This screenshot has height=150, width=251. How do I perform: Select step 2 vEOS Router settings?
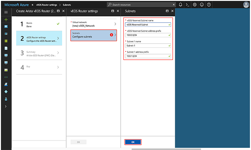tap(39, 38)
